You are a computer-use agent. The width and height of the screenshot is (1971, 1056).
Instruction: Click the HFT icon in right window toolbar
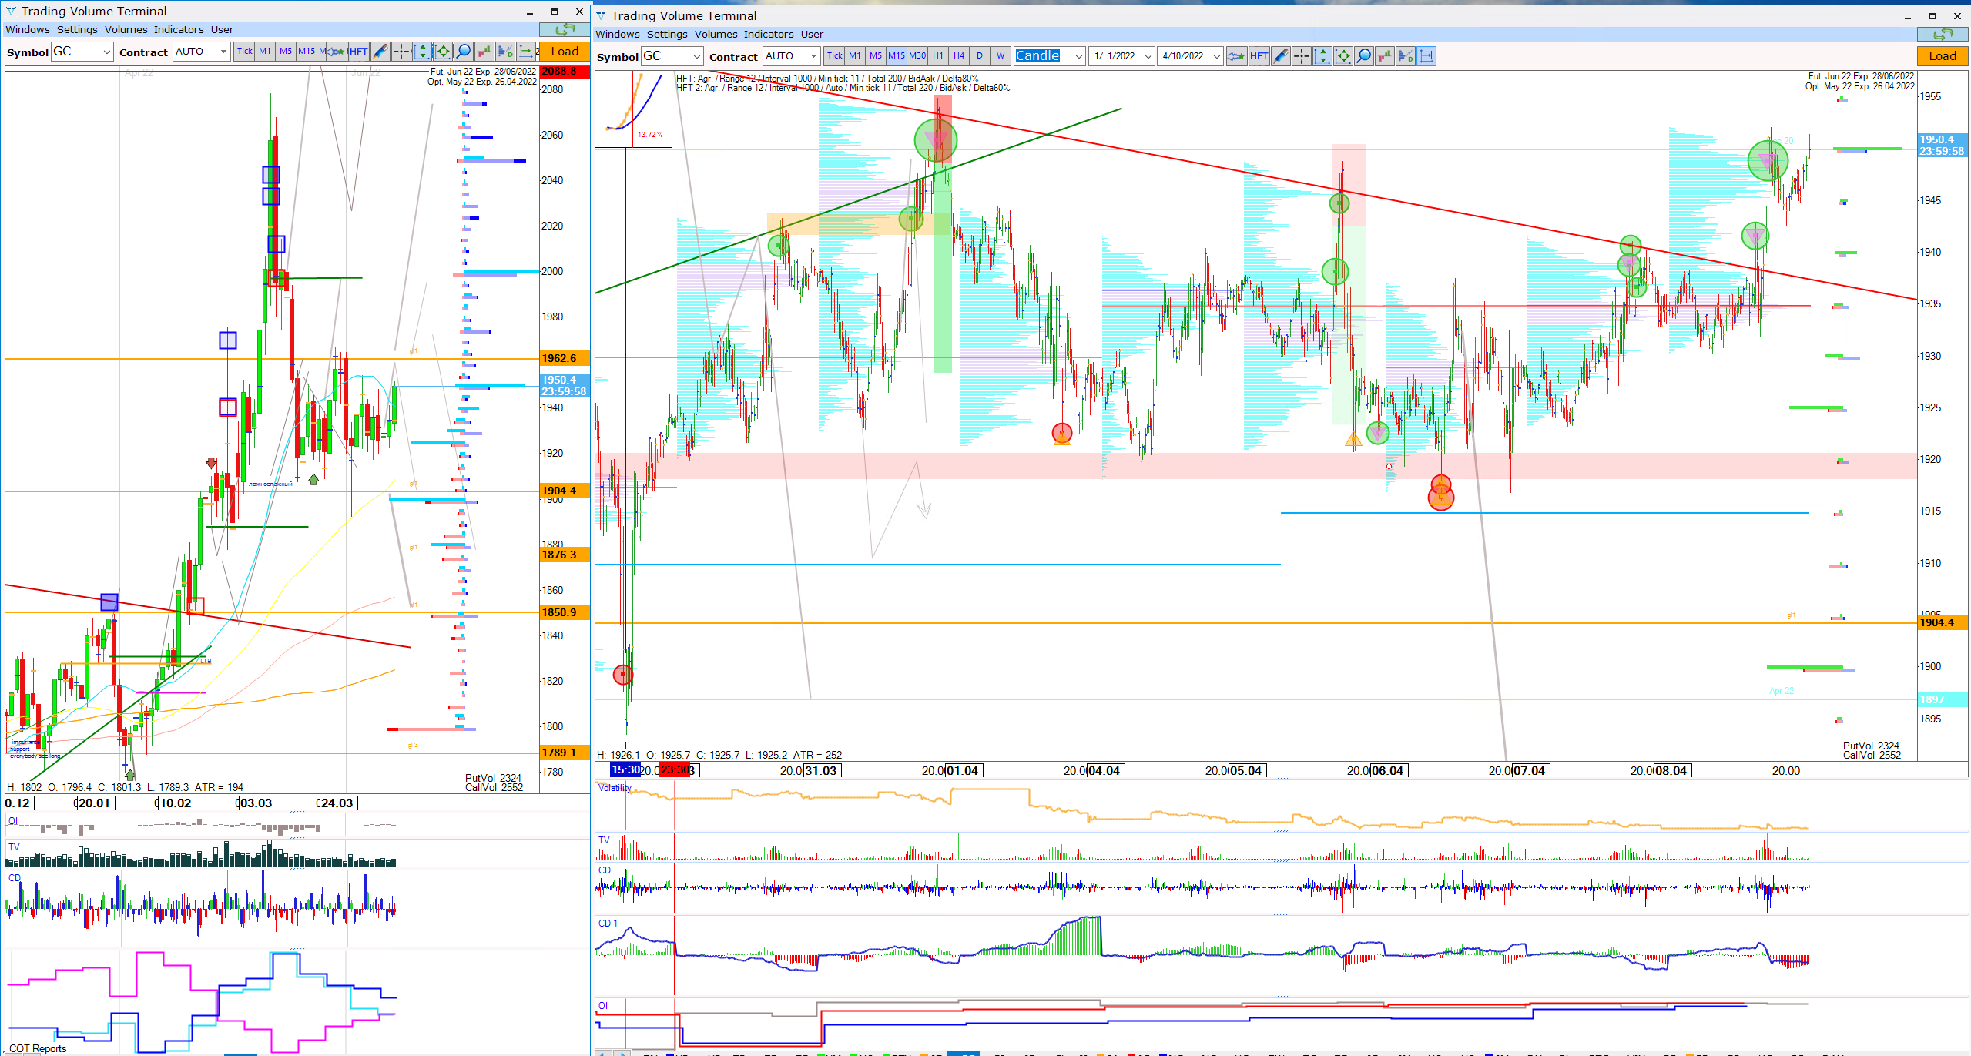[1259, 55]
